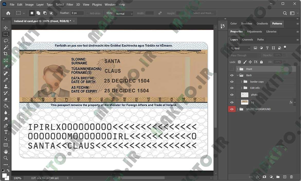Open the Edit Toolbar three-dots menu

(6, 165)
